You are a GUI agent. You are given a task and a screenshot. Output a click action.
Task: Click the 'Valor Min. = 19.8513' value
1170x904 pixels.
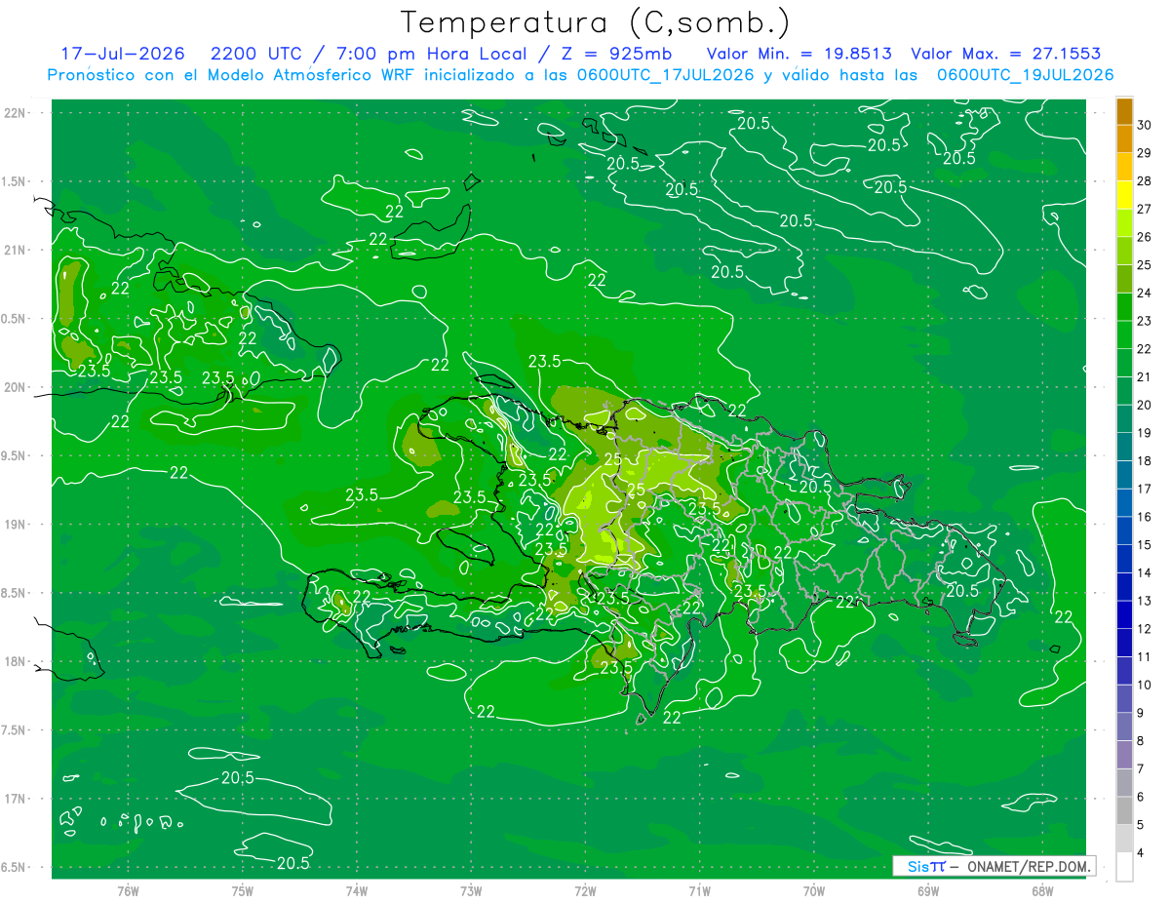coord(799,54)
